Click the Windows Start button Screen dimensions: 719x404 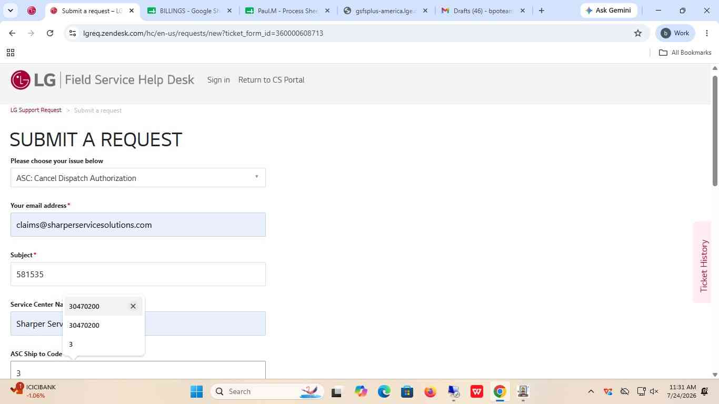click(196, 391)
